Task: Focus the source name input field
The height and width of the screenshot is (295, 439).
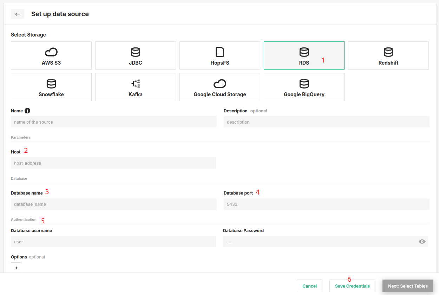Action: click(114, 122)
